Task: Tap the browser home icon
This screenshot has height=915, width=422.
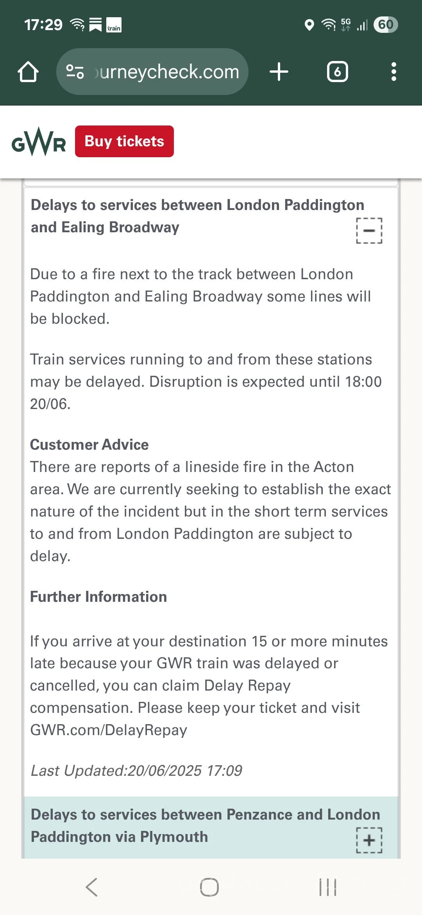Action: [x=28, y=72]
